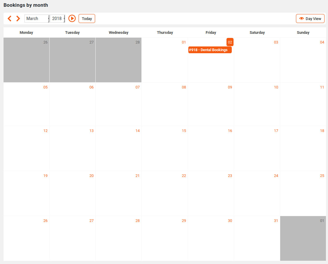
Task: Select orange Wednesday March 28
Action: pyautogui.click(x=119, y=238)
